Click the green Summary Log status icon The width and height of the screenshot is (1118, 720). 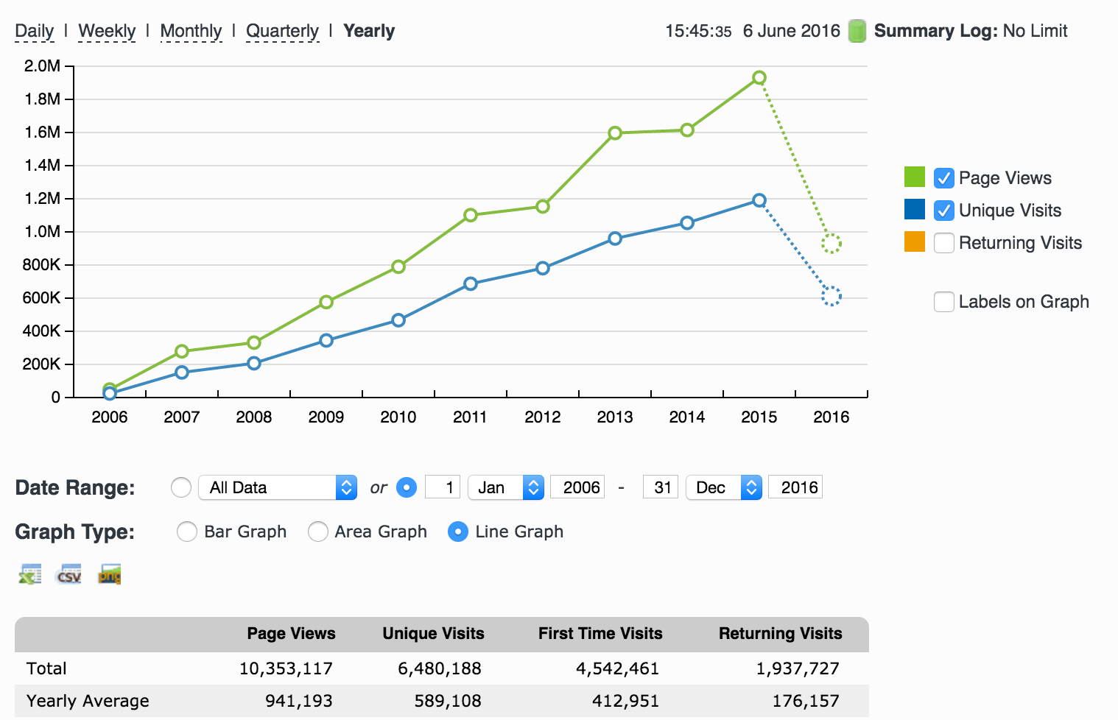tap(857, 31)
